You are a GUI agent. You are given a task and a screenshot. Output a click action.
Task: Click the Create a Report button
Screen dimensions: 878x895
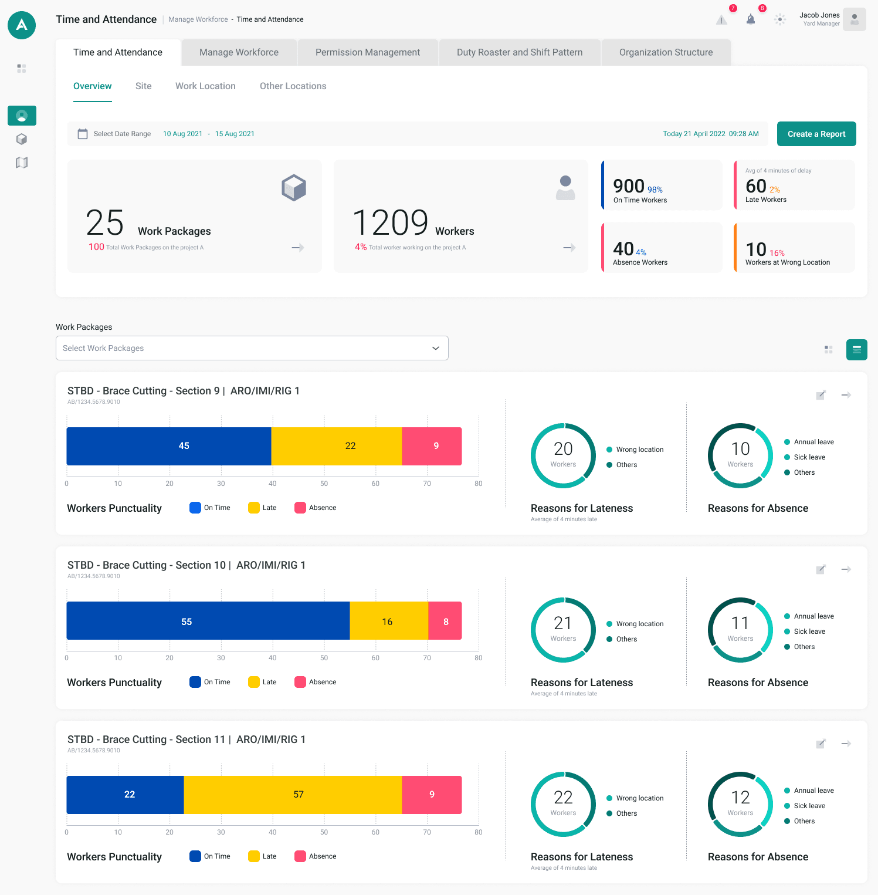point(816,134)
